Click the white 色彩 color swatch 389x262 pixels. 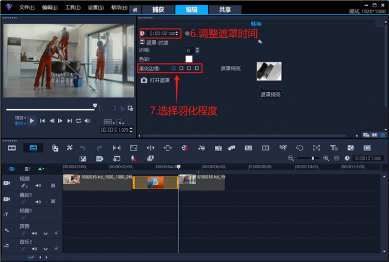189,59
